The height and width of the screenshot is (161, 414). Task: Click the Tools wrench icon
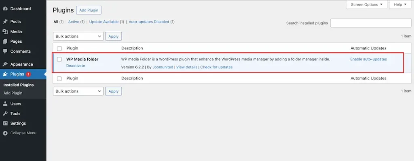[x=5, y=114]
